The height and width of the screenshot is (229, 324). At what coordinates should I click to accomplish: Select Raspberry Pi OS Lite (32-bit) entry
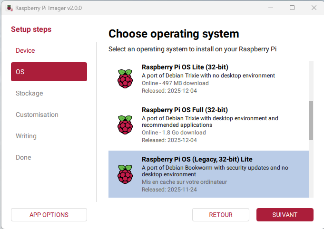tap(208, 79)
